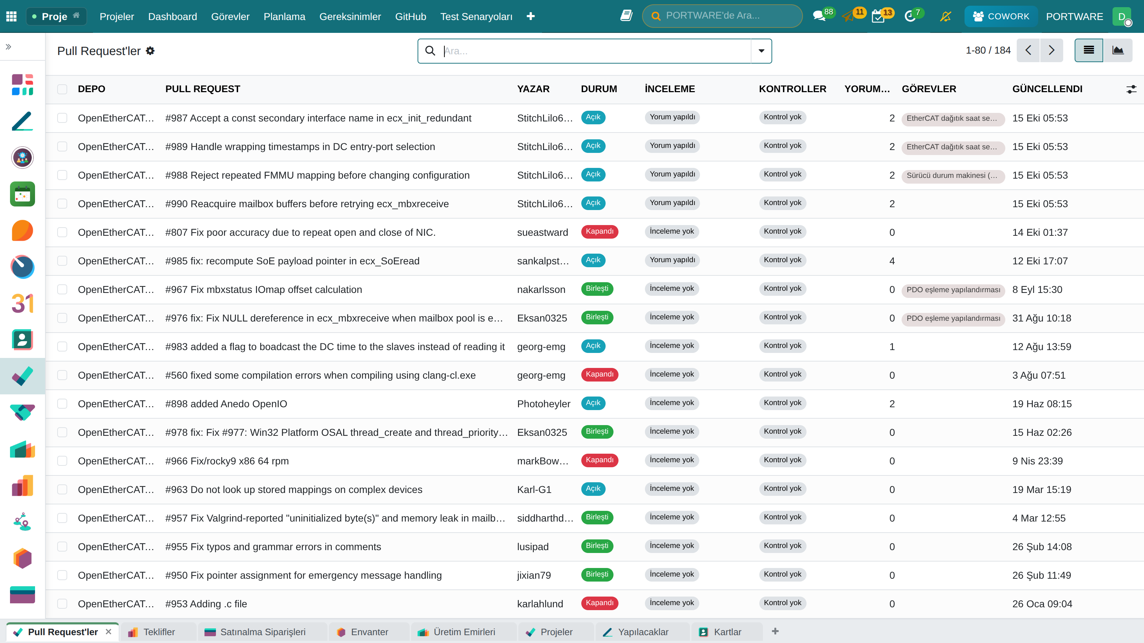Viewport: 1144px width, 643px height.
Task: Toggle the muted notifications bell icon
Action: pyautogui.click(x=946, y=16)
